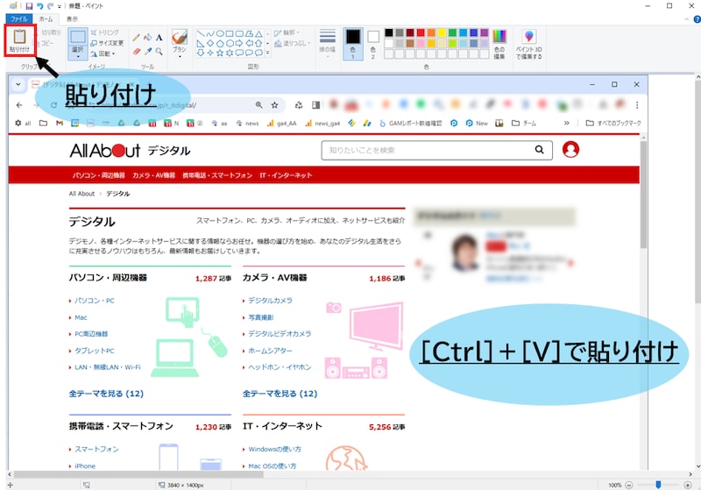
Task: Switch to the Home (ホーム) tab
Action: [46, 18]
